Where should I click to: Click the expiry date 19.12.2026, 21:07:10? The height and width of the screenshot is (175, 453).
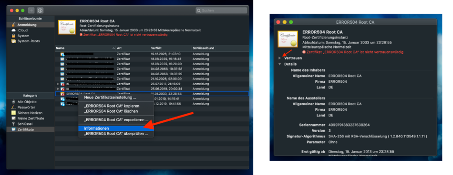(165, 54)
